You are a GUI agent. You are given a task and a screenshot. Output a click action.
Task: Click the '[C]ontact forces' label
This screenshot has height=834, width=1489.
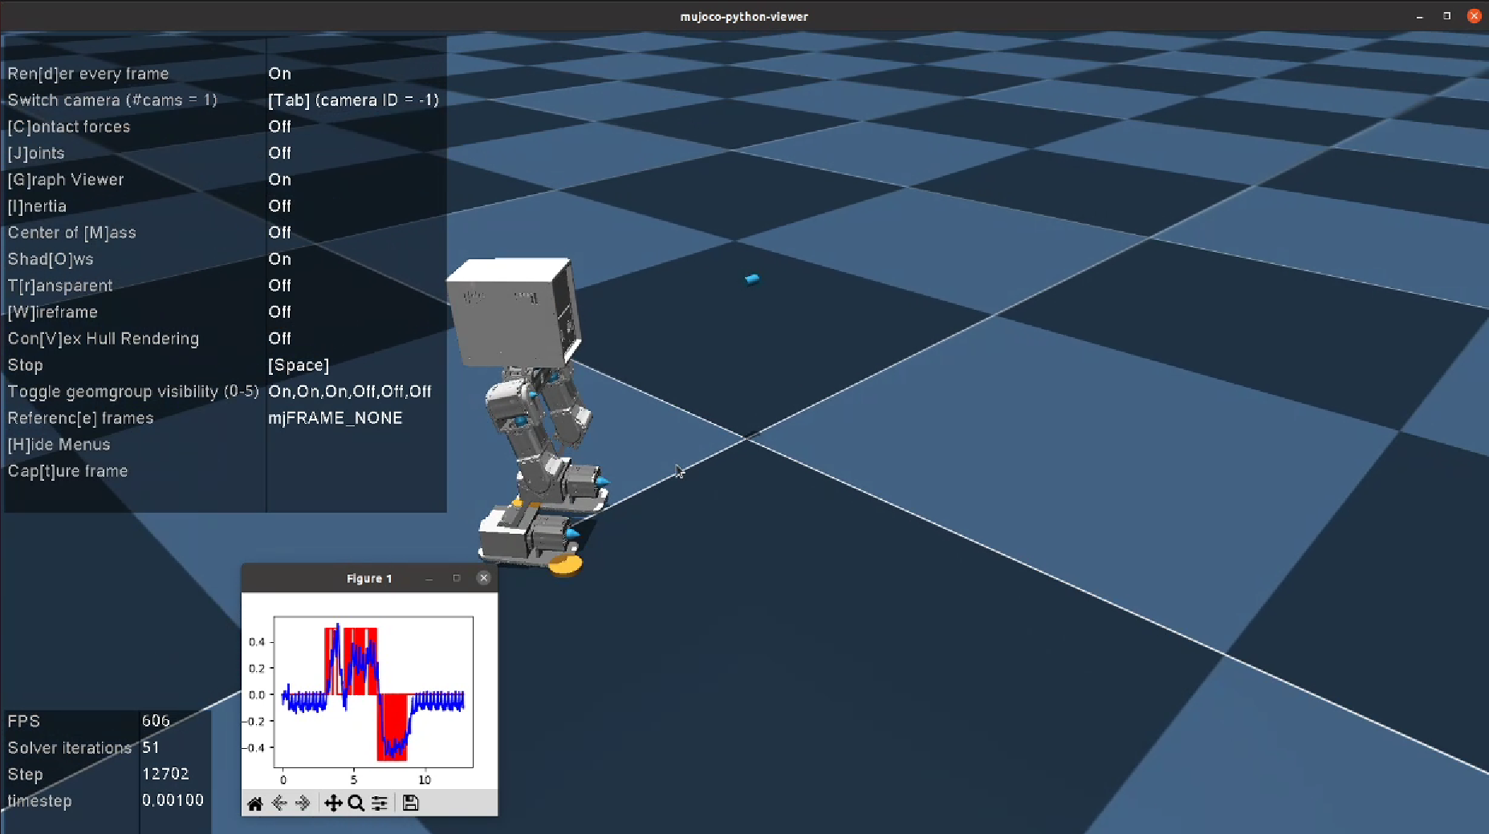(x=69, y=127)
